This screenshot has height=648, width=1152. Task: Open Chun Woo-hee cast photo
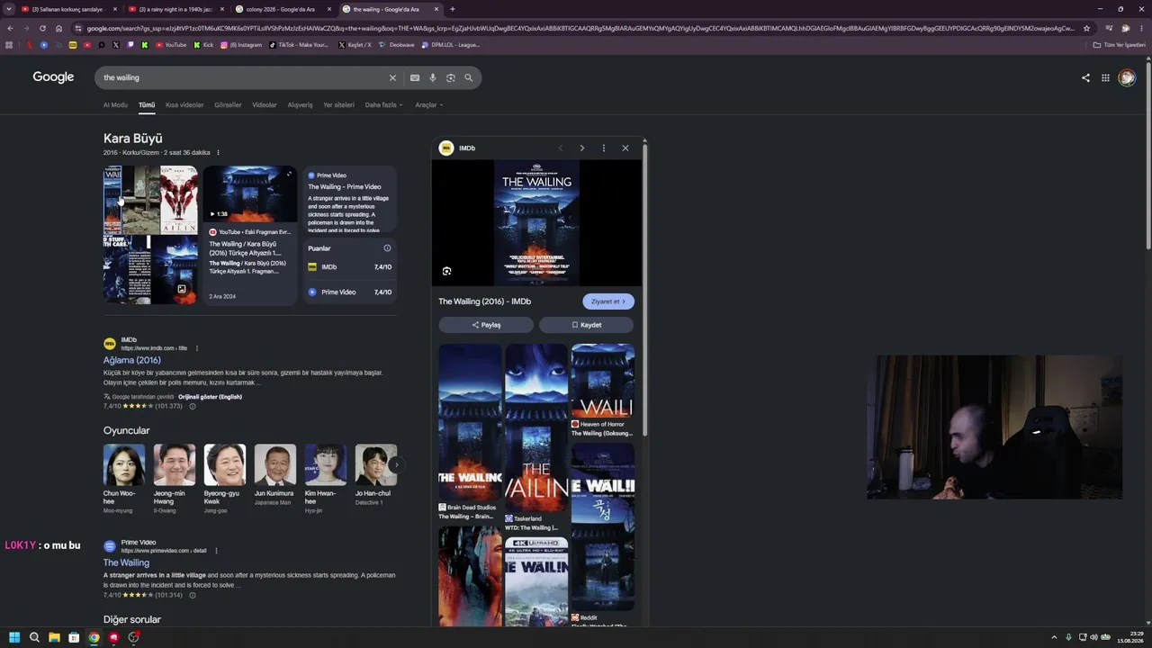[x=124, y=465]
